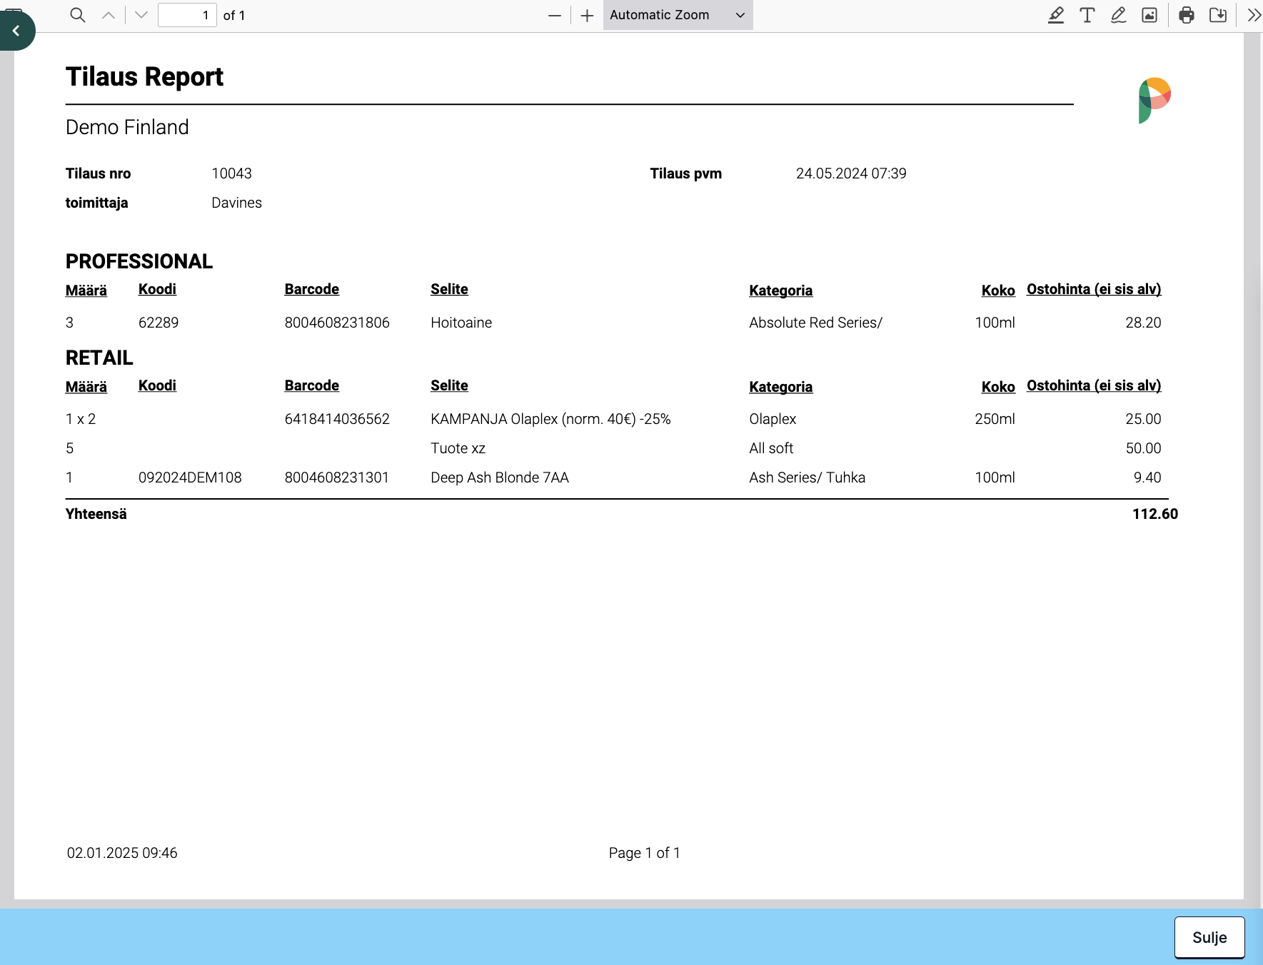This screenshot has height=965, width=1263.
Task: Click price 28.20
Action: (1143, 323)
